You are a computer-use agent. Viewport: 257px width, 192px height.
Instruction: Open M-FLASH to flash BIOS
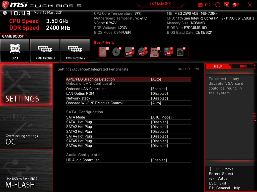click(26, 170)
